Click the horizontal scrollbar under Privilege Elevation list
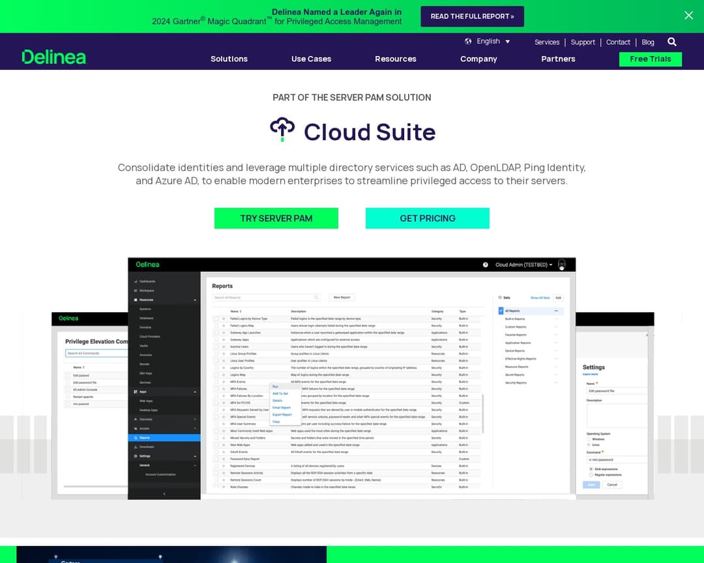Image resolution: width=704 pixels, height=563 pixels. [95, 486]
